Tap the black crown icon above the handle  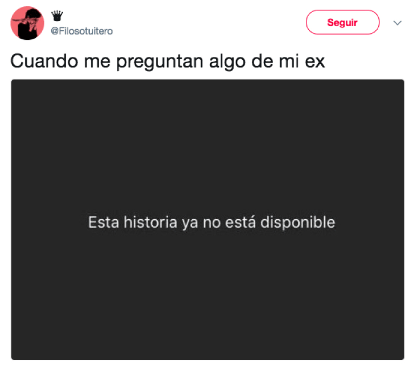click(57, 16)
